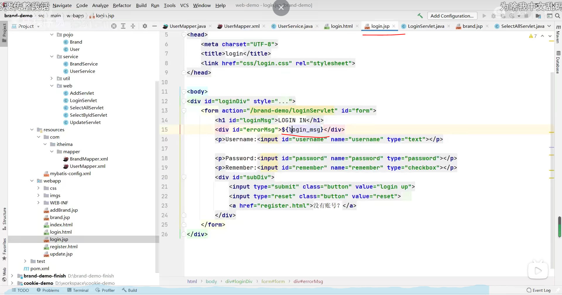Open the Web tool window

[4, 274]
